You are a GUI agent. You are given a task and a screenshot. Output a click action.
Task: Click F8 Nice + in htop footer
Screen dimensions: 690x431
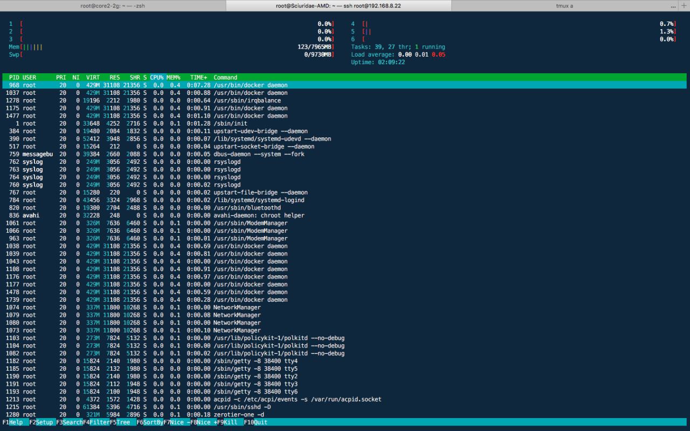coord(203,422)
